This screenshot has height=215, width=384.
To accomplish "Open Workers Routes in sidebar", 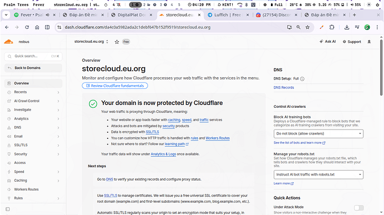I will coord(33,189).
